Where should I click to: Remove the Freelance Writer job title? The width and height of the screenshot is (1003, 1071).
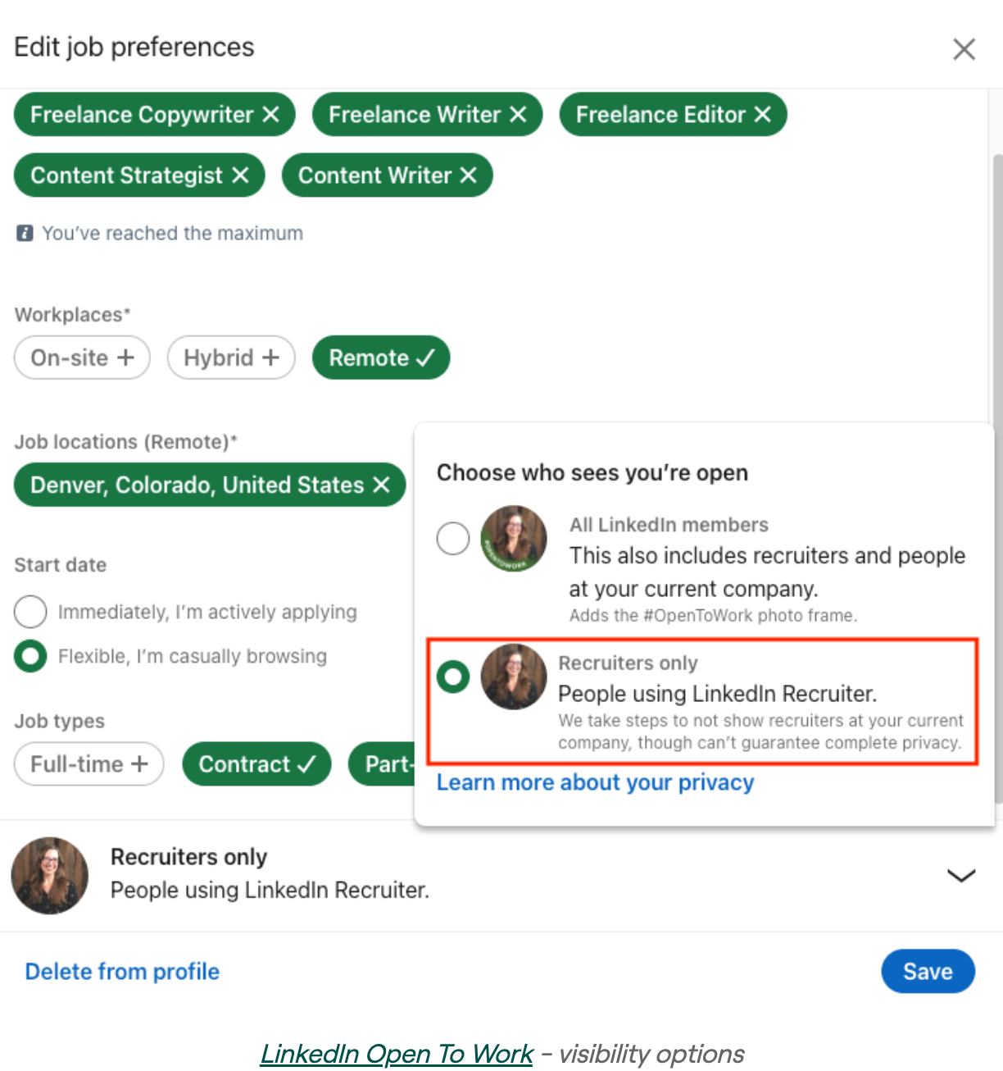518,115
